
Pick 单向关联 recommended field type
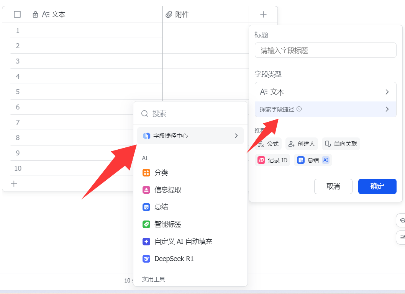[x=341, y=144]
